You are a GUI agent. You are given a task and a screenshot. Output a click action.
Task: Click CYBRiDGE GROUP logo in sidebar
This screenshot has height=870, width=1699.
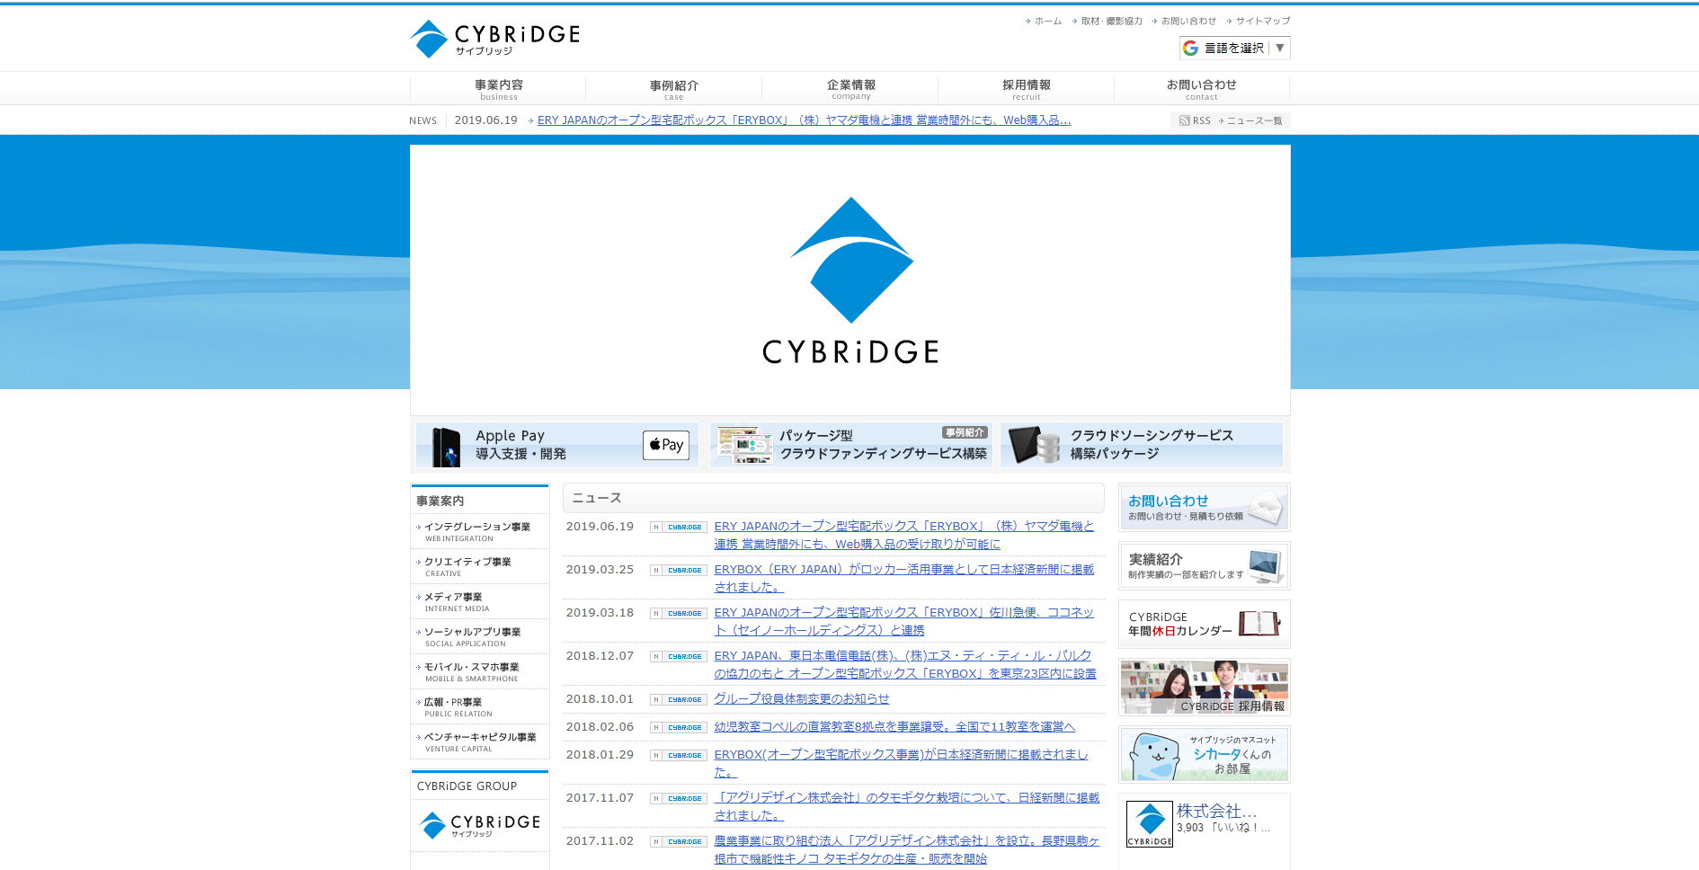tap(480, 825)
